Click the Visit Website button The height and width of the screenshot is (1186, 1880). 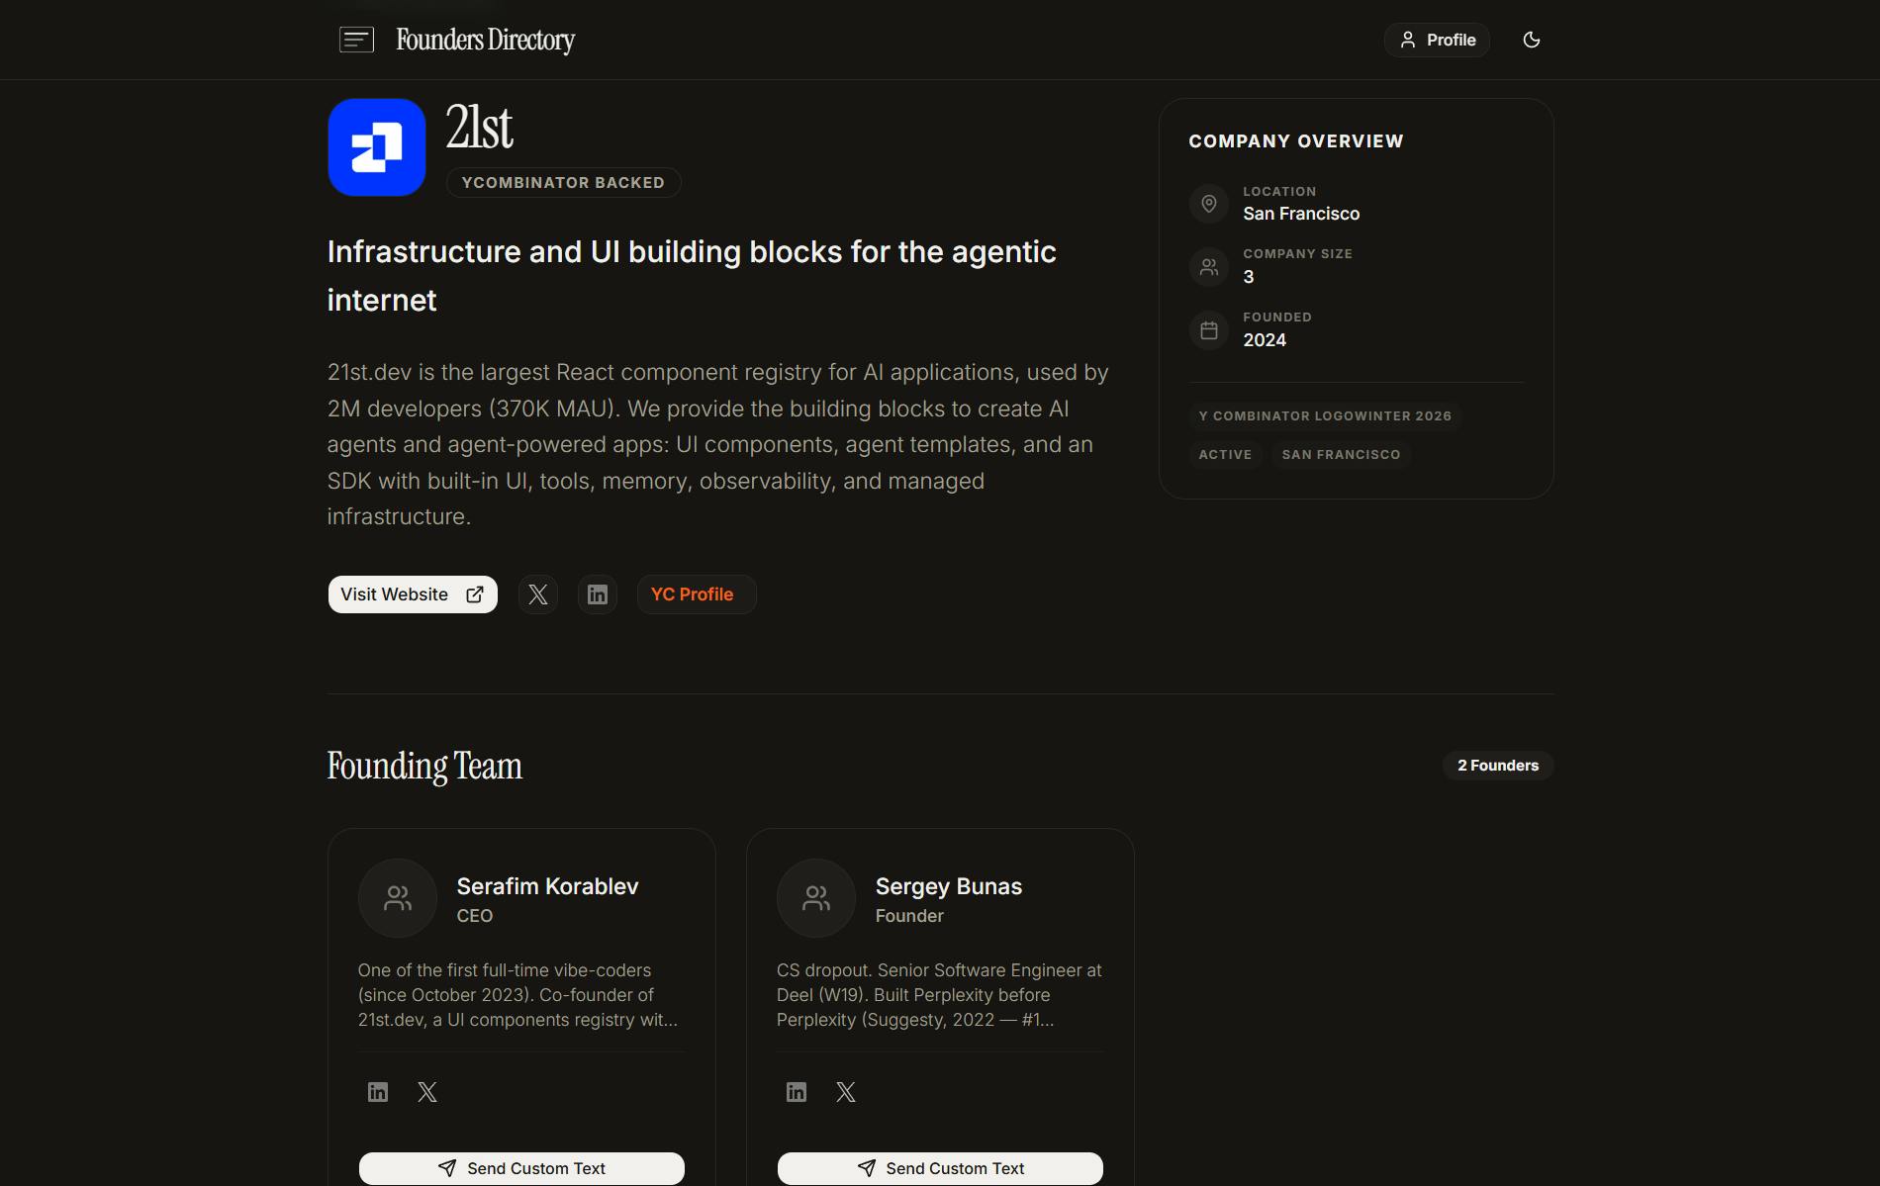(413, 594)
